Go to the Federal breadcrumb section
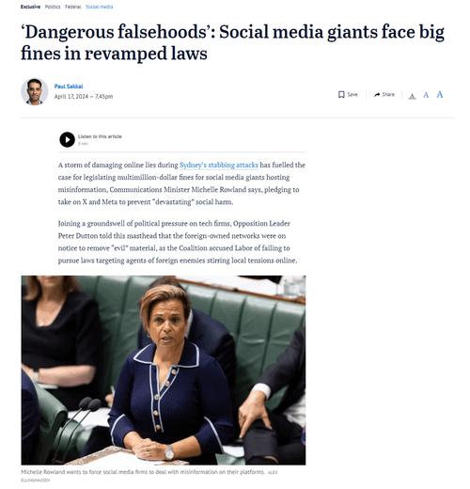Image resolution: width=470 pixels, height=489 pixels. (x=73, y=7)
